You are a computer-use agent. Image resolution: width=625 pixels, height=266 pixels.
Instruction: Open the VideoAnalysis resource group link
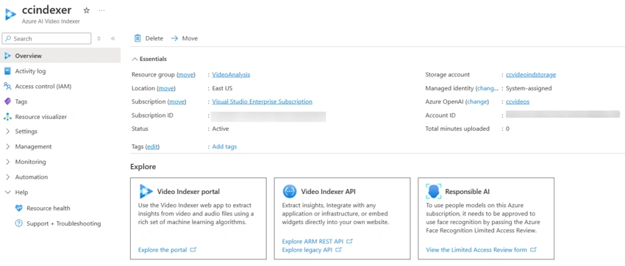point(231,74)
